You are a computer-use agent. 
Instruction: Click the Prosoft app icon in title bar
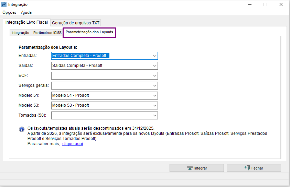click(4, 4)
